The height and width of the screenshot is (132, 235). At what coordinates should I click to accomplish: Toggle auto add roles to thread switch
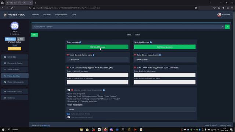tap(69, 114)
